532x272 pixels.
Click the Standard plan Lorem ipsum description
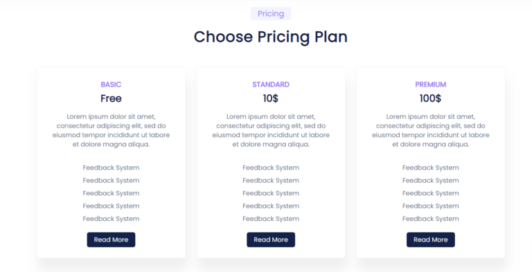click(271, 131)
